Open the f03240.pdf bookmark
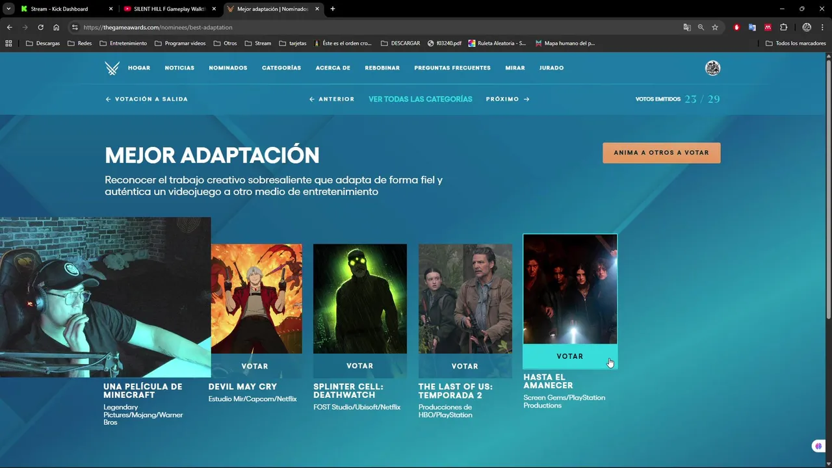 pyautogui.click(x=445, y=44)
